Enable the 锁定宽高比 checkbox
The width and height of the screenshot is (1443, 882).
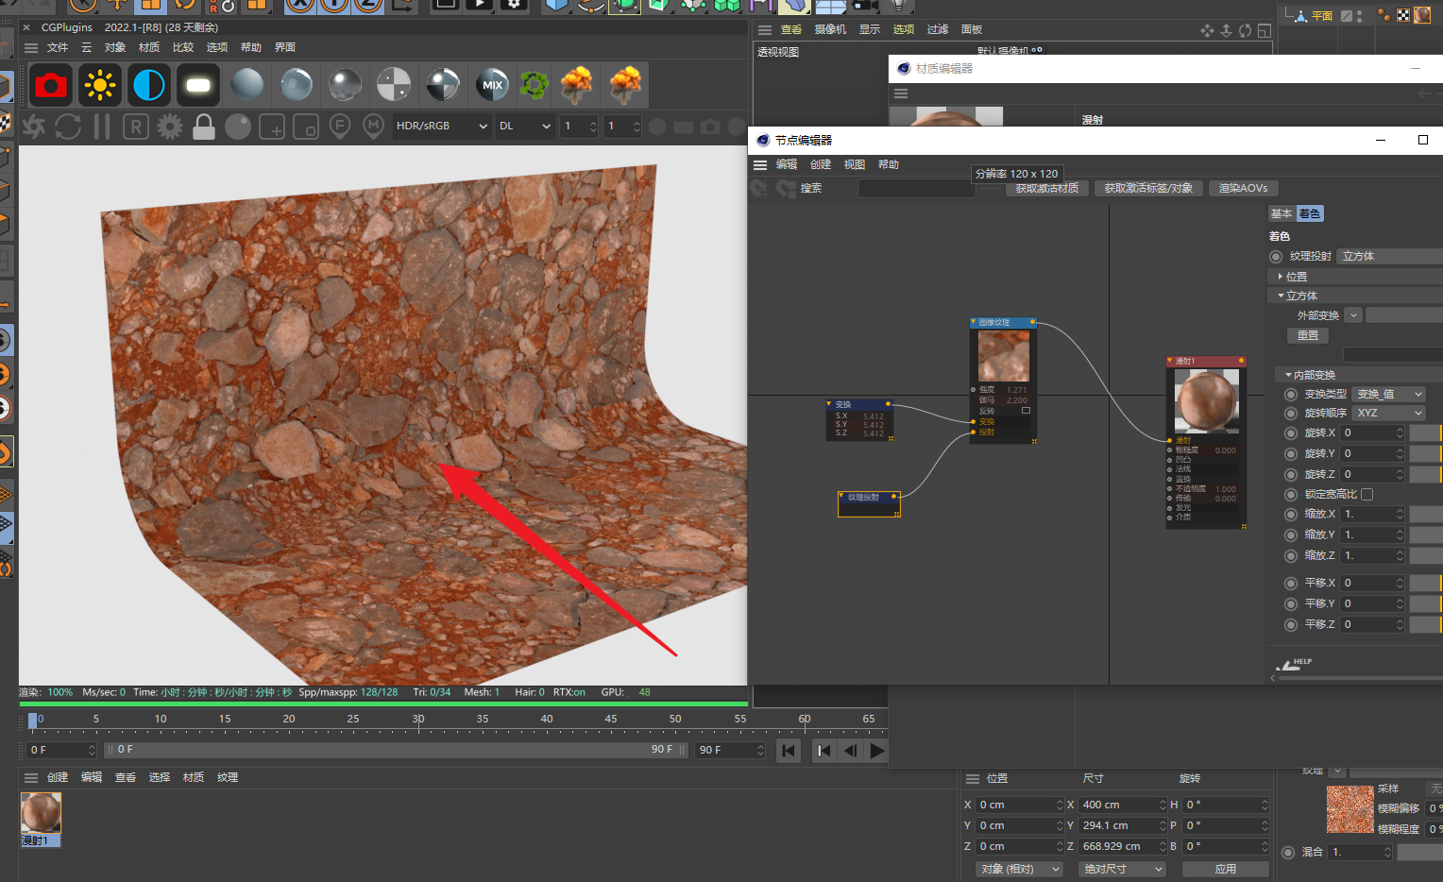point(1367,494)
